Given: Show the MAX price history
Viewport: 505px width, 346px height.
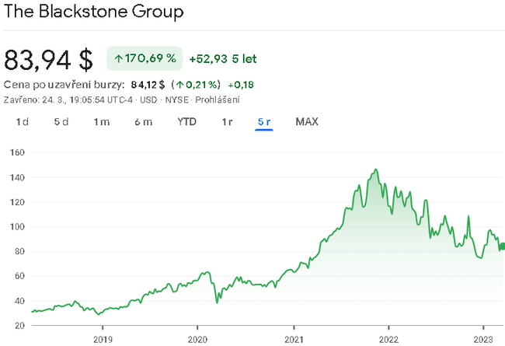Looking at the screenshot, I should [x=307, y=122].
